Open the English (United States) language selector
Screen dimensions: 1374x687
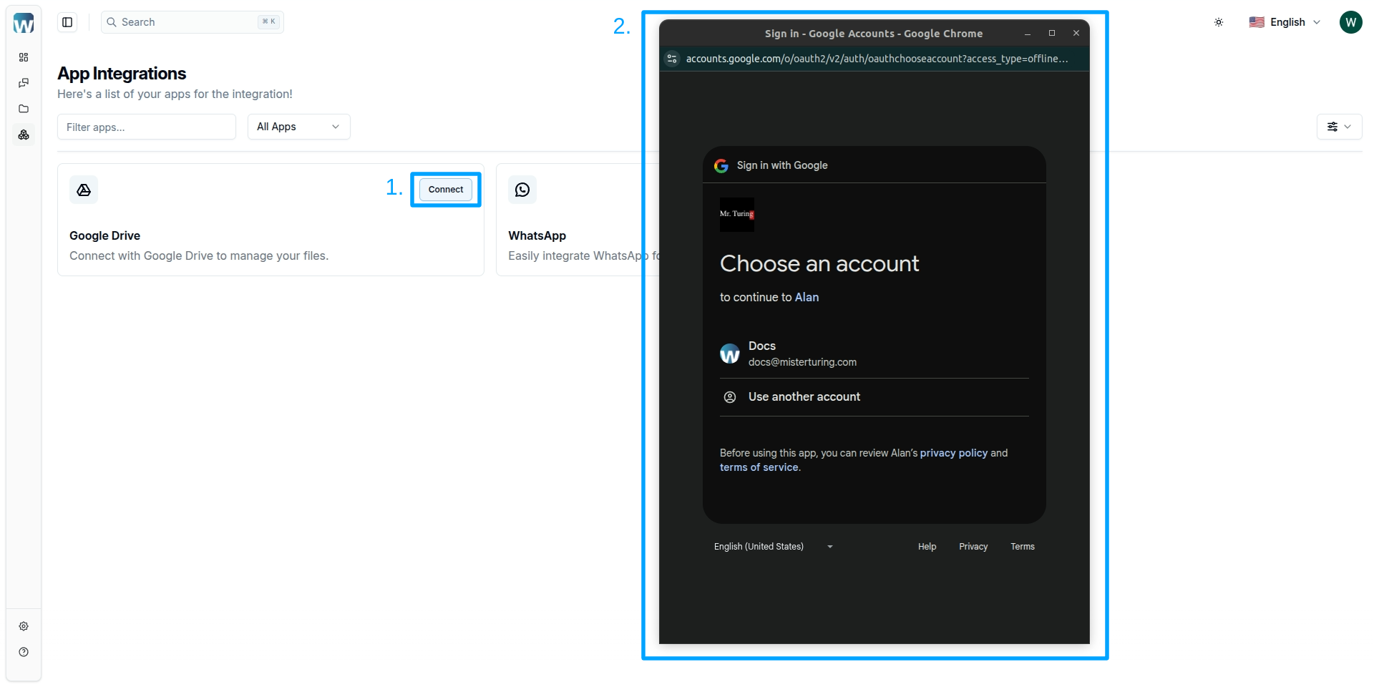click(x=772, y=546)
